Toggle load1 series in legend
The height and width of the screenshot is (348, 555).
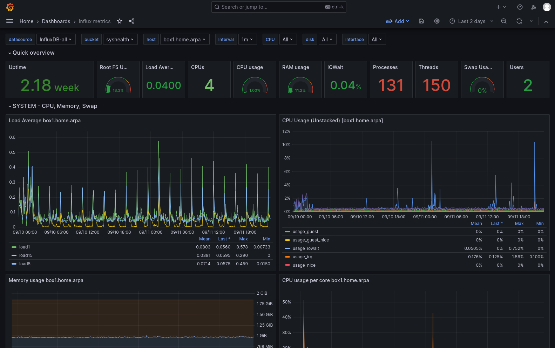pos(25,247)
